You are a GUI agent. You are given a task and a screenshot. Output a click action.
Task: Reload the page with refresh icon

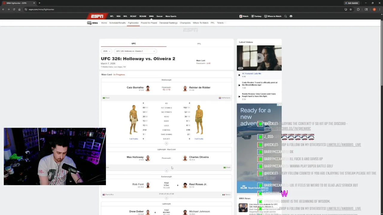tap(14, 9)
